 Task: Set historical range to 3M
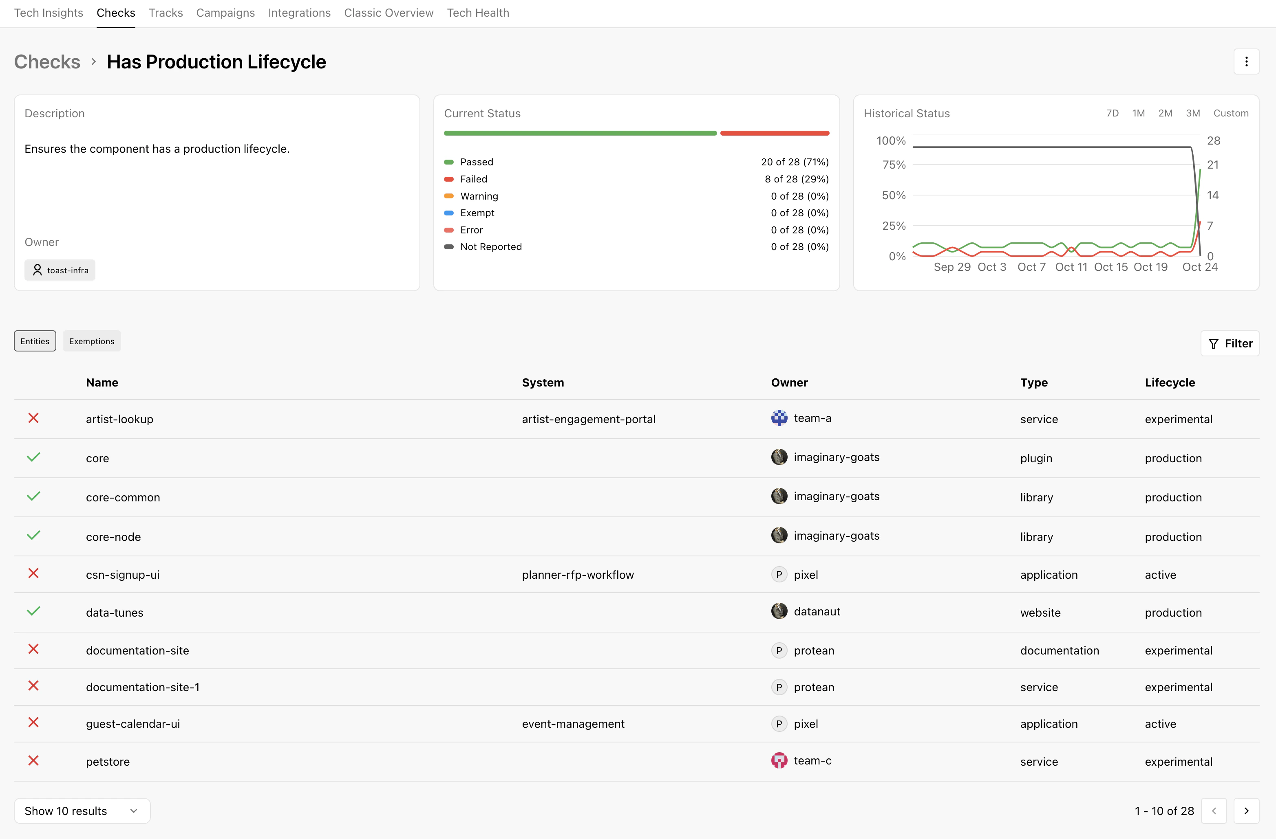[1192, 113]
